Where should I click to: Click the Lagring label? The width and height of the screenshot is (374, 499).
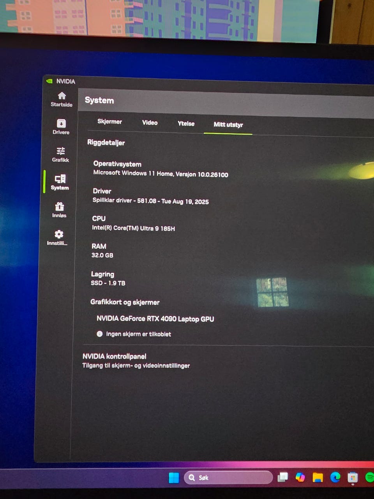point(102,274)
